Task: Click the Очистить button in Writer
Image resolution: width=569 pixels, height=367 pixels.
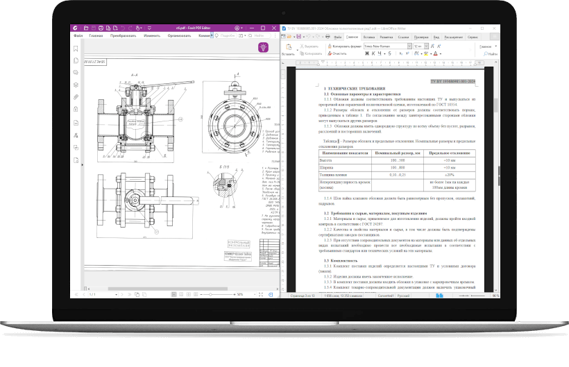Action: (x=339, y=53)
